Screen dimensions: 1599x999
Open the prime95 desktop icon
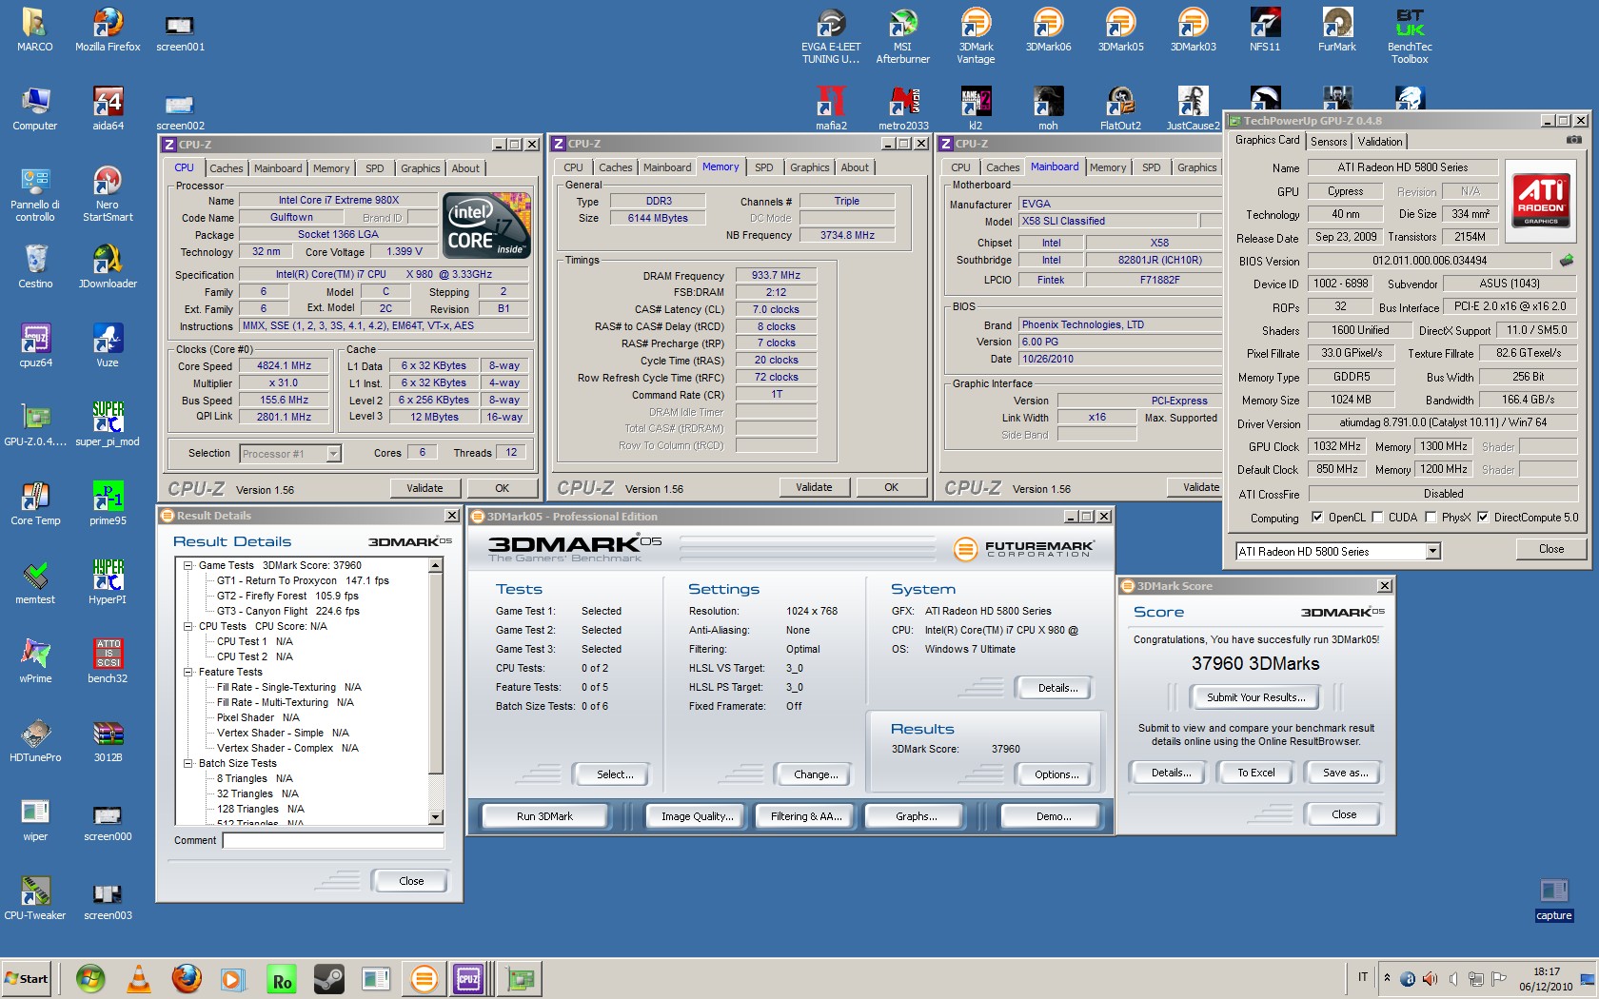pyautogui.click(x=108, y=503)
